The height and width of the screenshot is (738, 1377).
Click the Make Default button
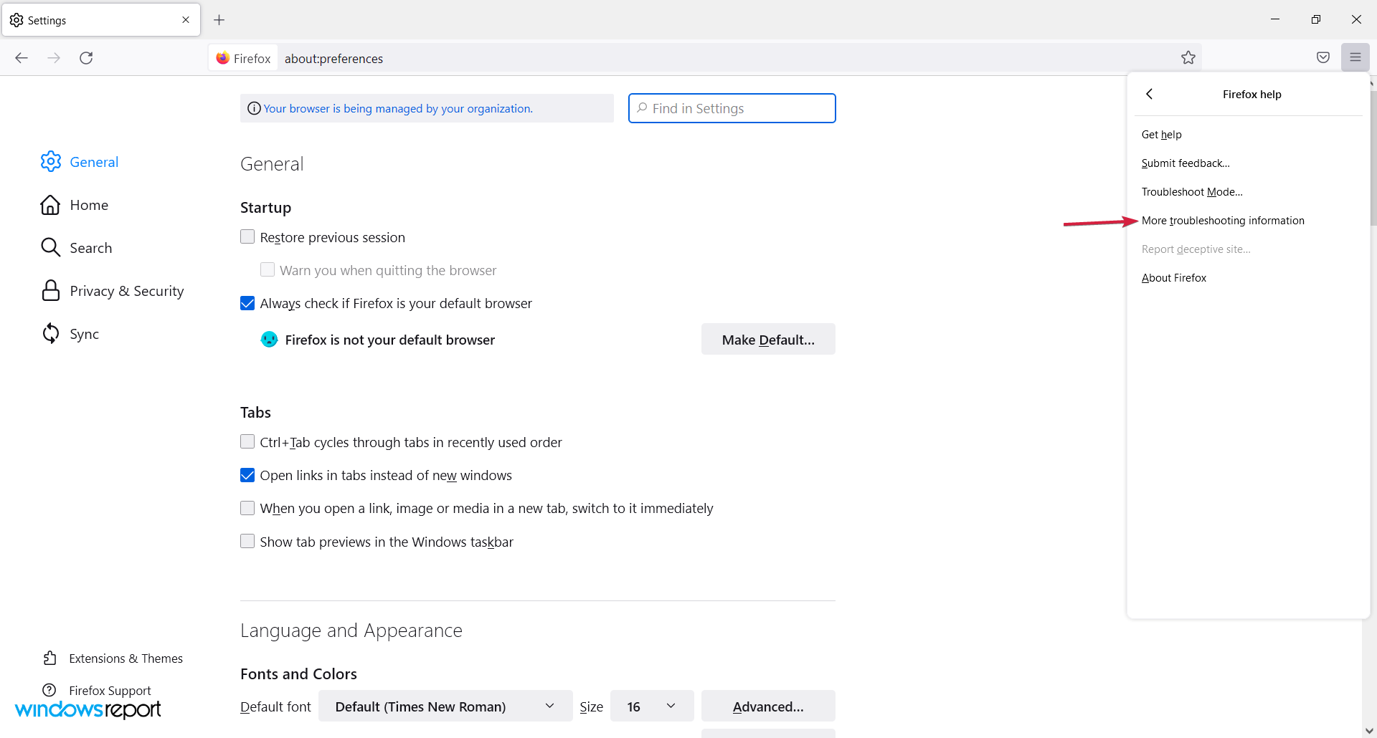(x=768, y=340)
